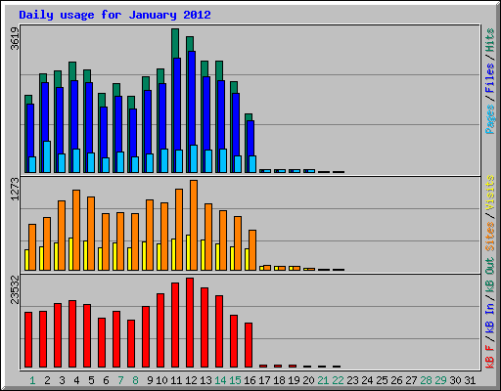Select green day label '28' on the x-axis

pos(426,380)
